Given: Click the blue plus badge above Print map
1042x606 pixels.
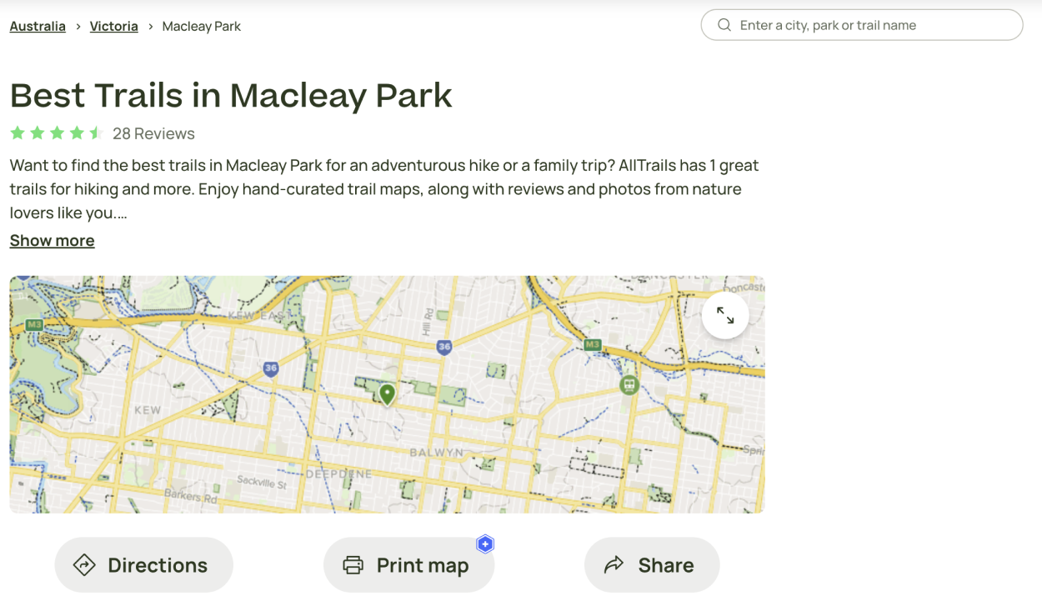Looking at the screenshot, I should pos(484,543).
